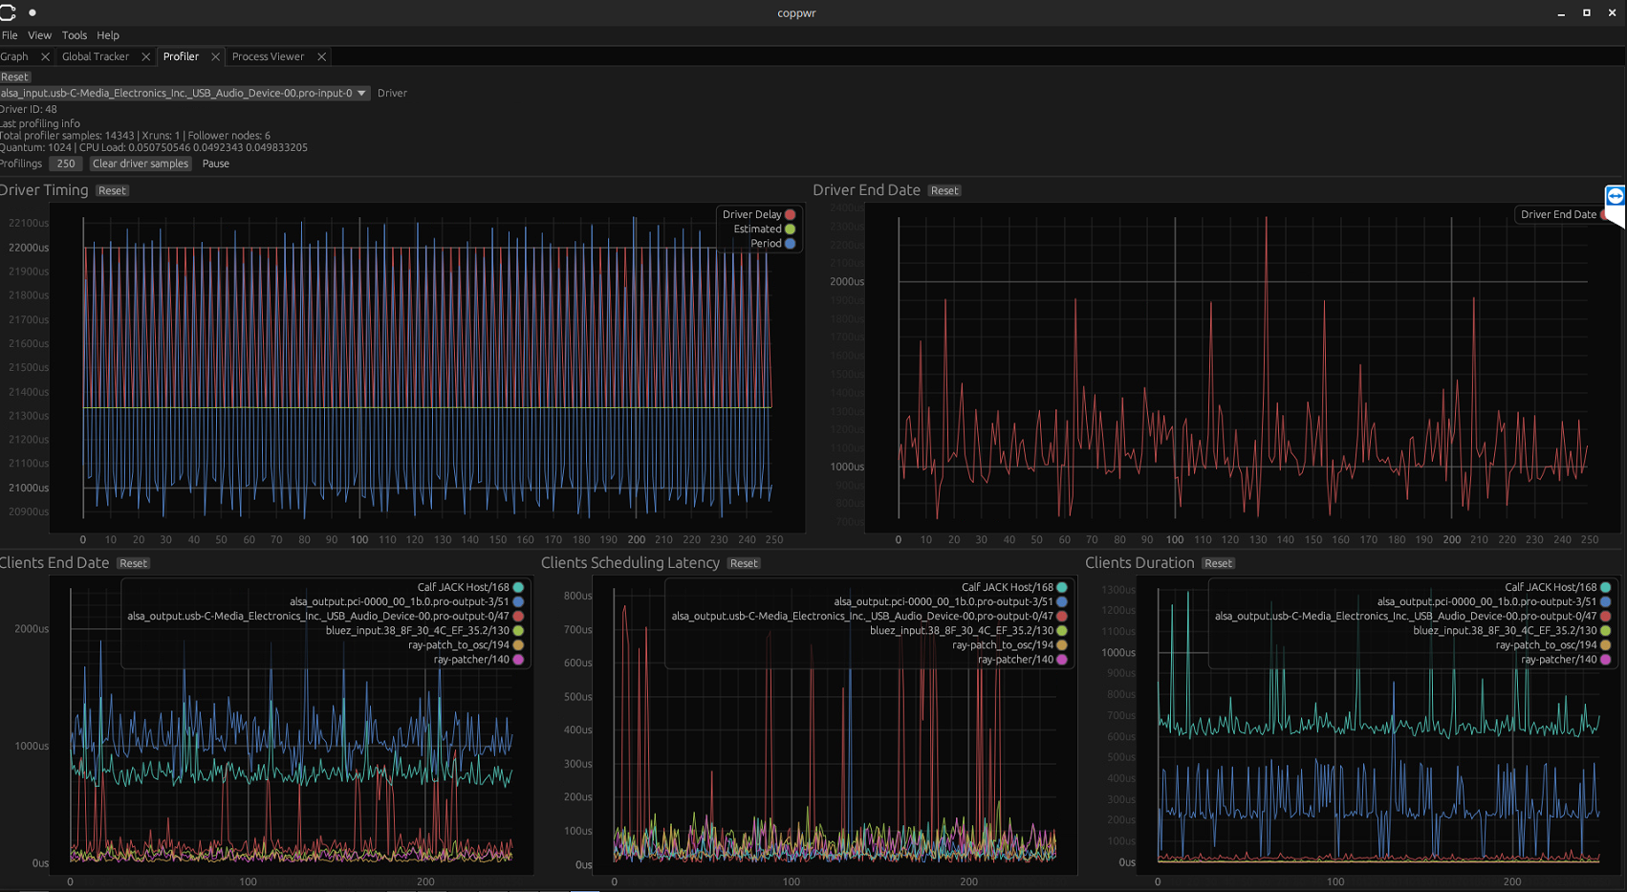Open the Tools menu
Viewport: 1627px width, 892px height.
coord(74,35)
